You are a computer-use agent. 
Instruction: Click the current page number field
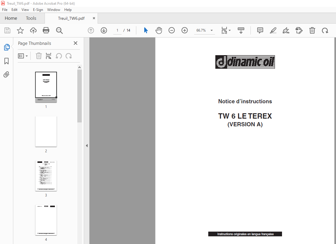[117, 30]
